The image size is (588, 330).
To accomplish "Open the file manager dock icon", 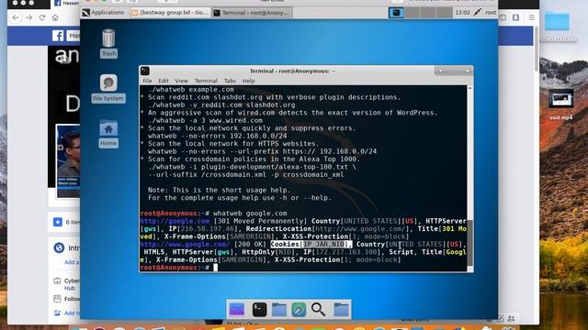I will [279, 310].
